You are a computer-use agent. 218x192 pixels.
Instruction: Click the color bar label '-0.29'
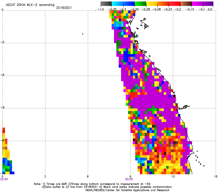pyautogui.click(x=134, y=9)
